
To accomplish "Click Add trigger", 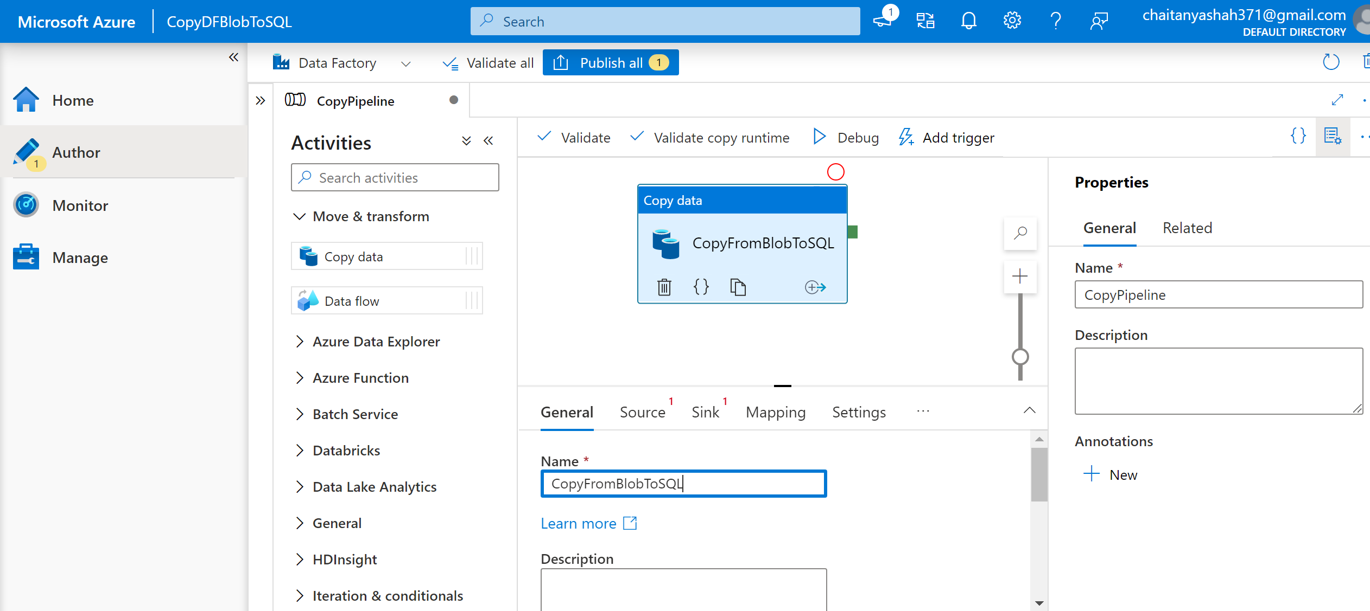I will [x=947, y=138].
